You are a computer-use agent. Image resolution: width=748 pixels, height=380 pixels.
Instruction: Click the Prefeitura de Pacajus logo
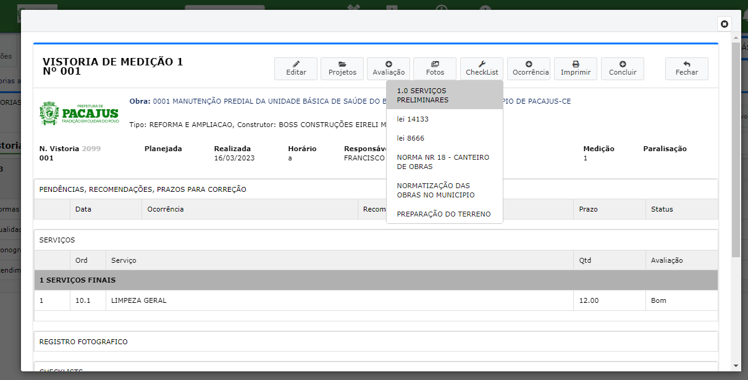(x=79, y=114)
